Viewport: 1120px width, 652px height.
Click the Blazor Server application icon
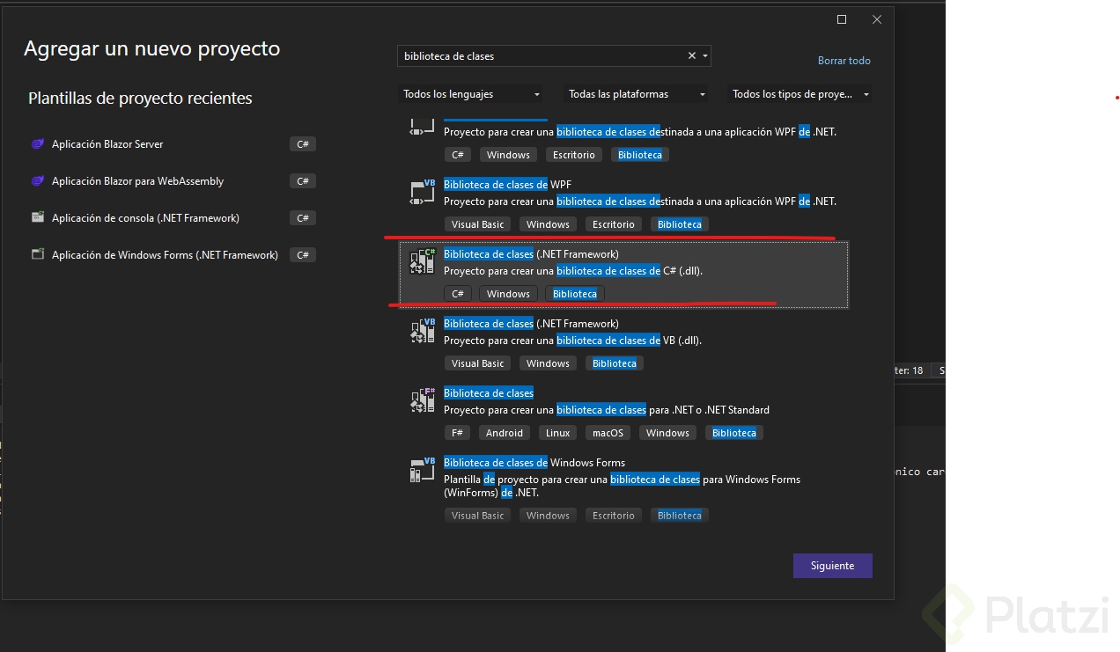click(x=38, y=144)
